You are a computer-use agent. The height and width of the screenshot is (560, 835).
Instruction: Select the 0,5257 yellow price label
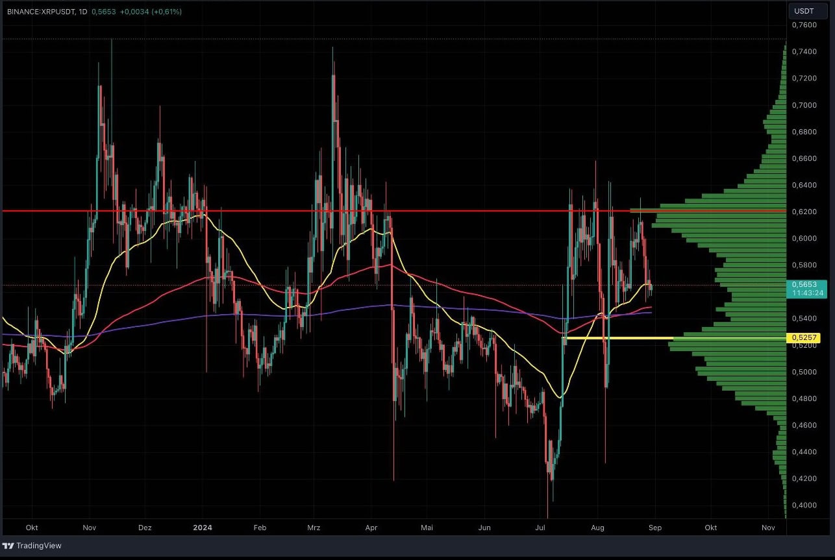[803, 338]
